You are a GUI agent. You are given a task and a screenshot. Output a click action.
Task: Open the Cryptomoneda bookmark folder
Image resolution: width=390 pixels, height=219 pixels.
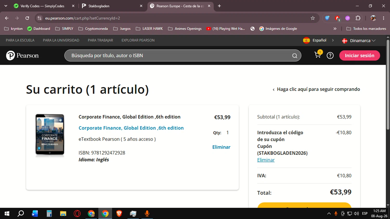click(x=93, y=29)
